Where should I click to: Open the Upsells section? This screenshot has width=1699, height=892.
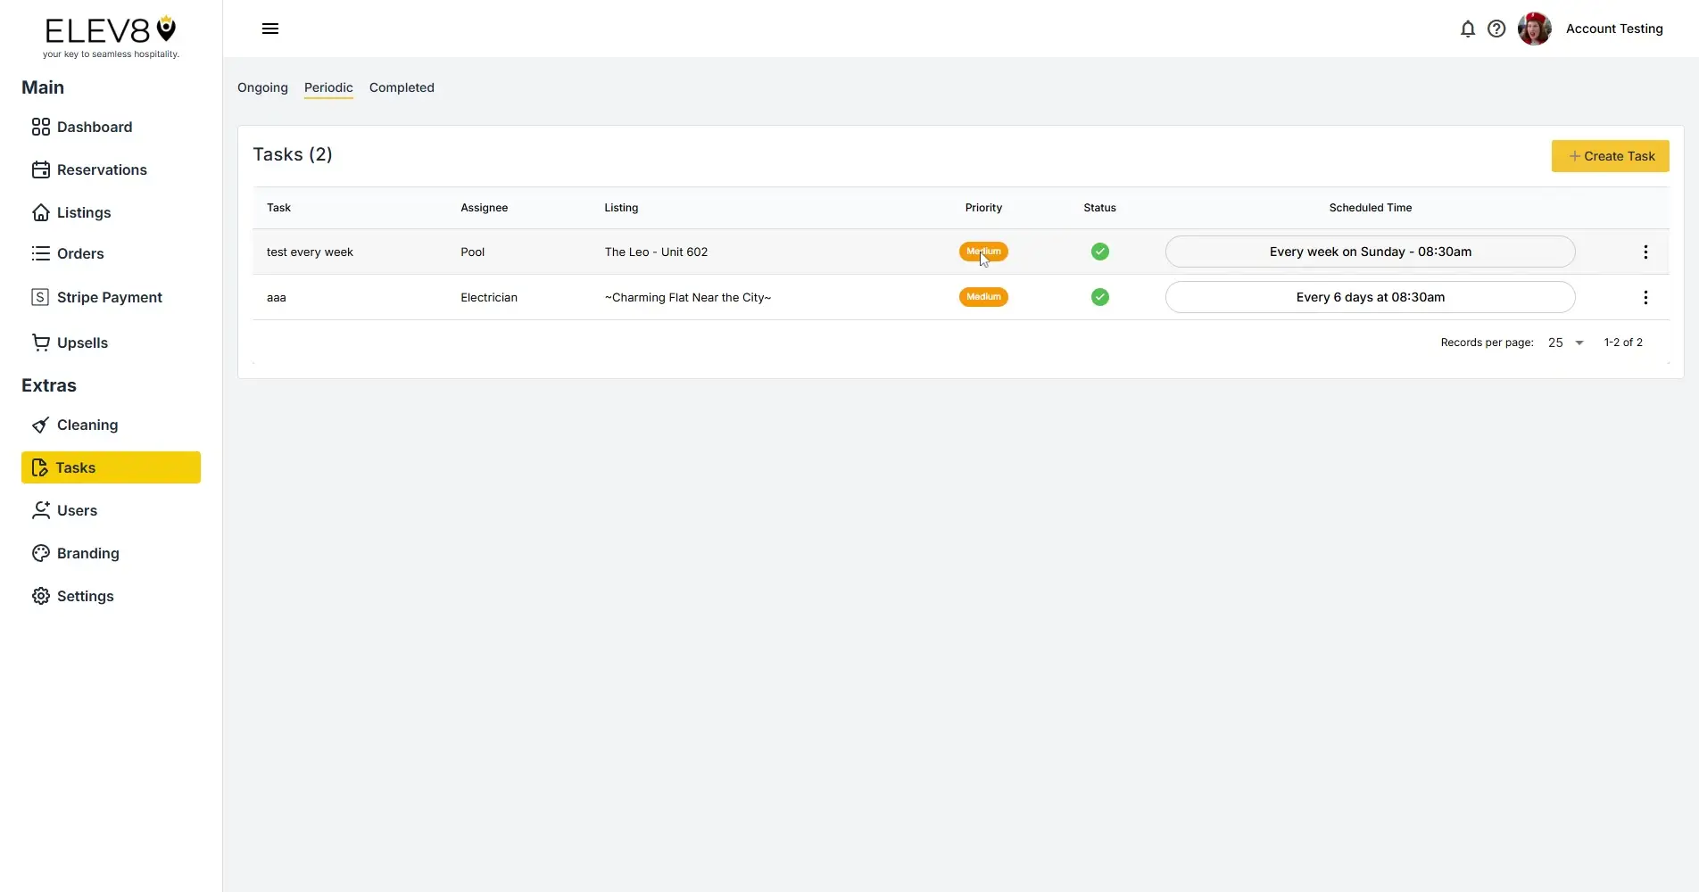(82, 343)
